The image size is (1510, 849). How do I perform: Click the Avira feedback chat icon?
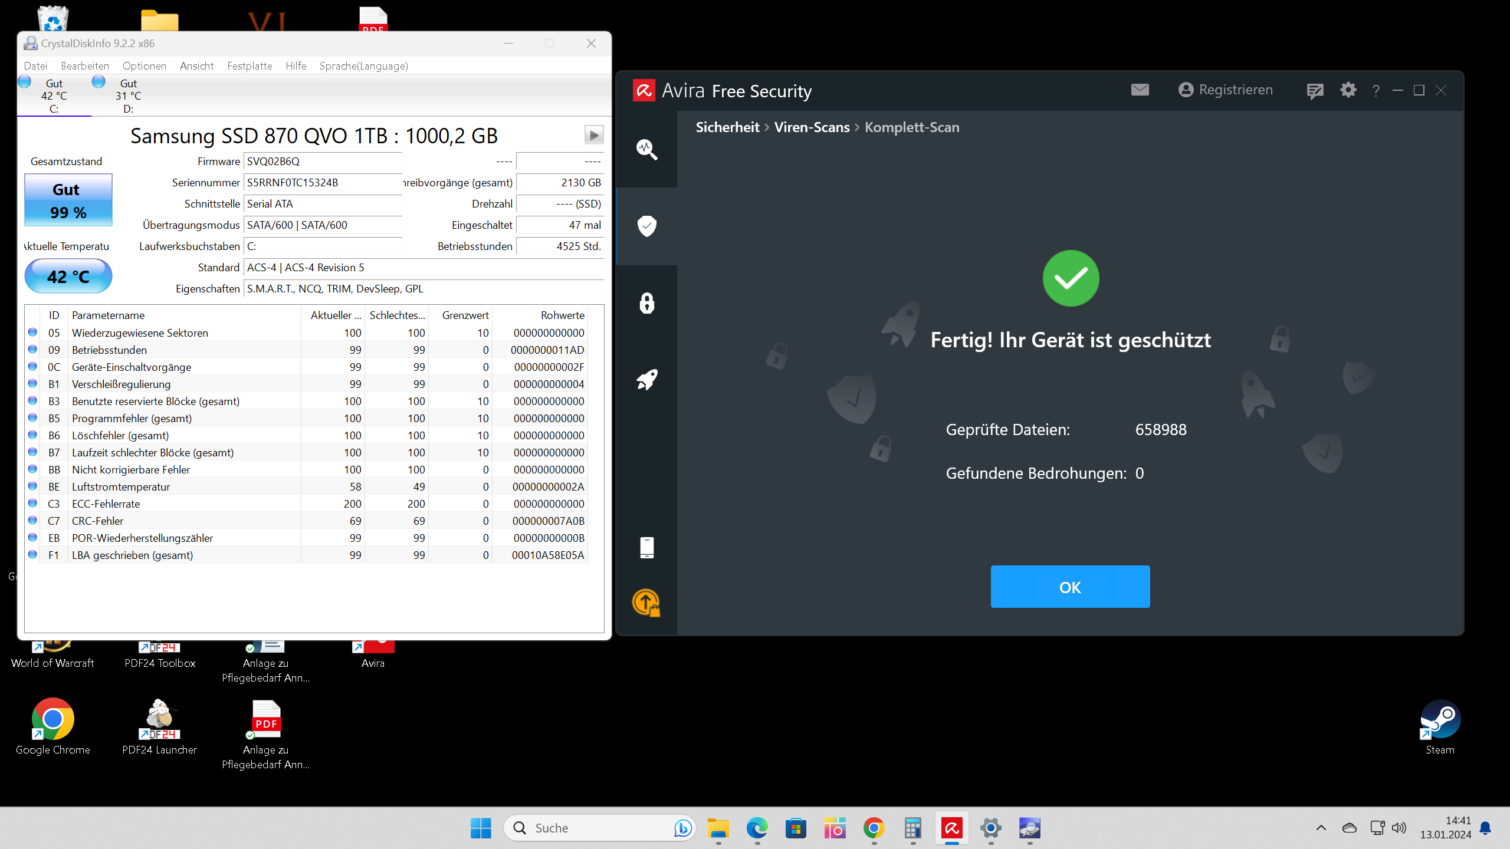(x=1315, y=91)
